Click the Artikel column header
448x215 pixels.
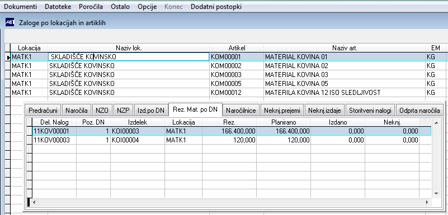pyautogui.click(x=237, y=48)
